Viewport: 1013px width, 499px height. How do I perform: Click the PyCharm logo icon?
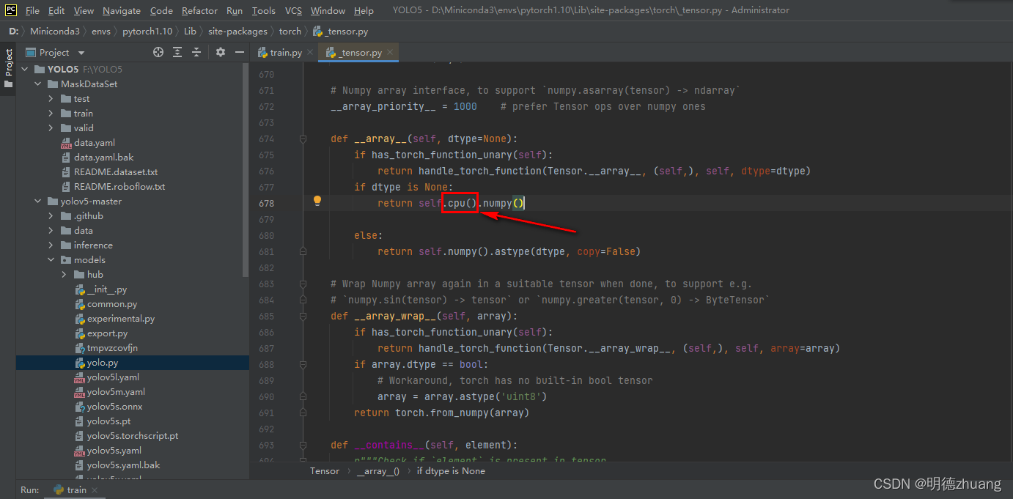click(x=11, y=10)
